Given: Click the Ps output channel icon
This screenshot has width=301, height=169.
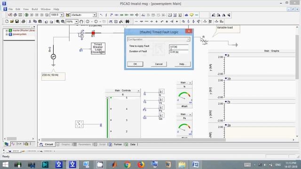Looking at the screenshot, I should point(161,108).
